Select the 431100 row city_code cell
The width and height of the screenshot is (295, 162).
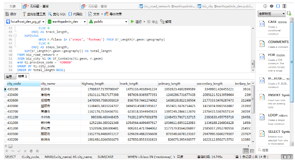[24, 117]
